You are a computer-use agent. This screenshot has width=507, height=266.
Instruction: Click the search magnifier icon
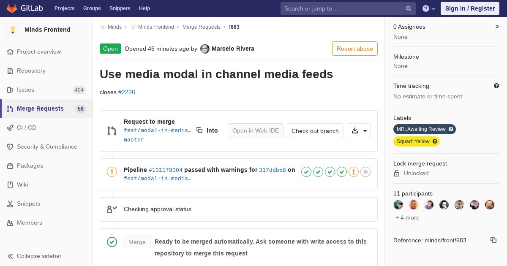[409, 8]
